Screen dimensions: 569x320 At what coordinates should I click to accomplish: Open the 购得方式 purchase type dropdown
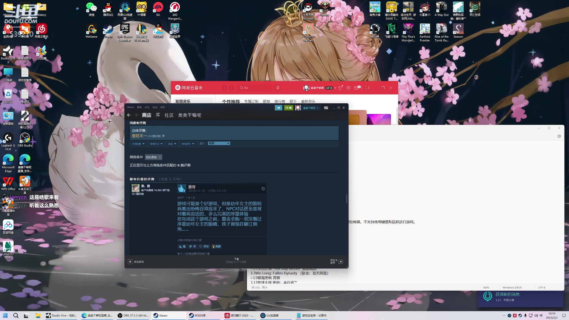point(156,144)
